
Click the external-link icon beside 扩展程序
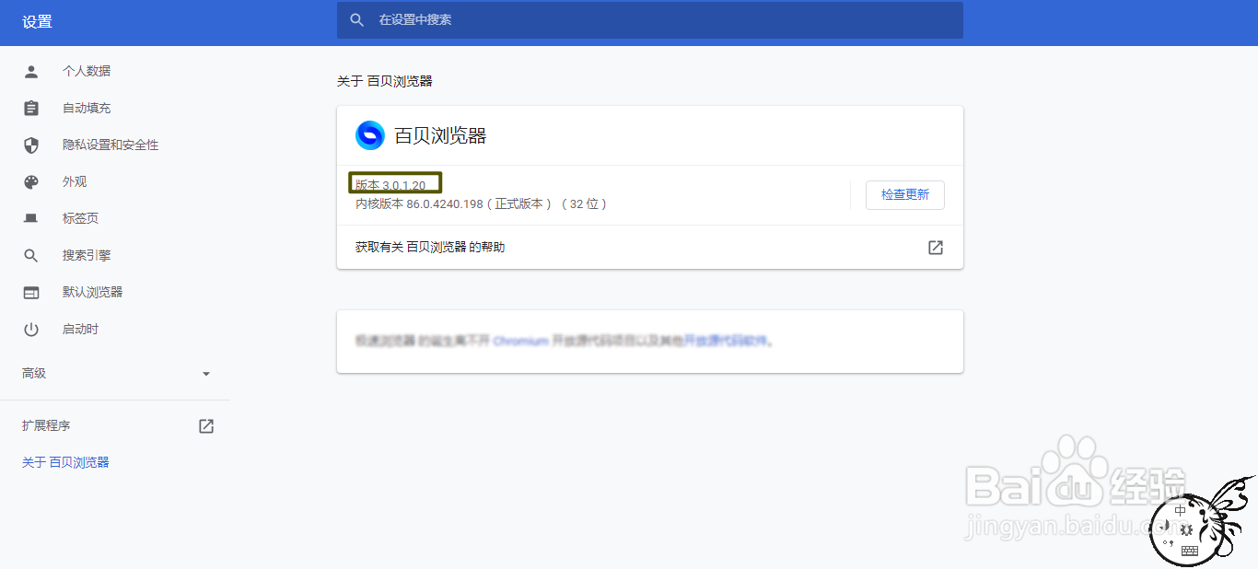(x=206, y=425)
